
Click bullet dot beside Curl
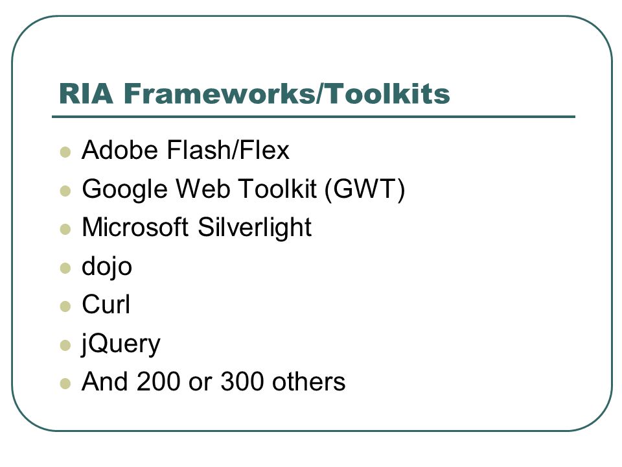click(65, 307)
